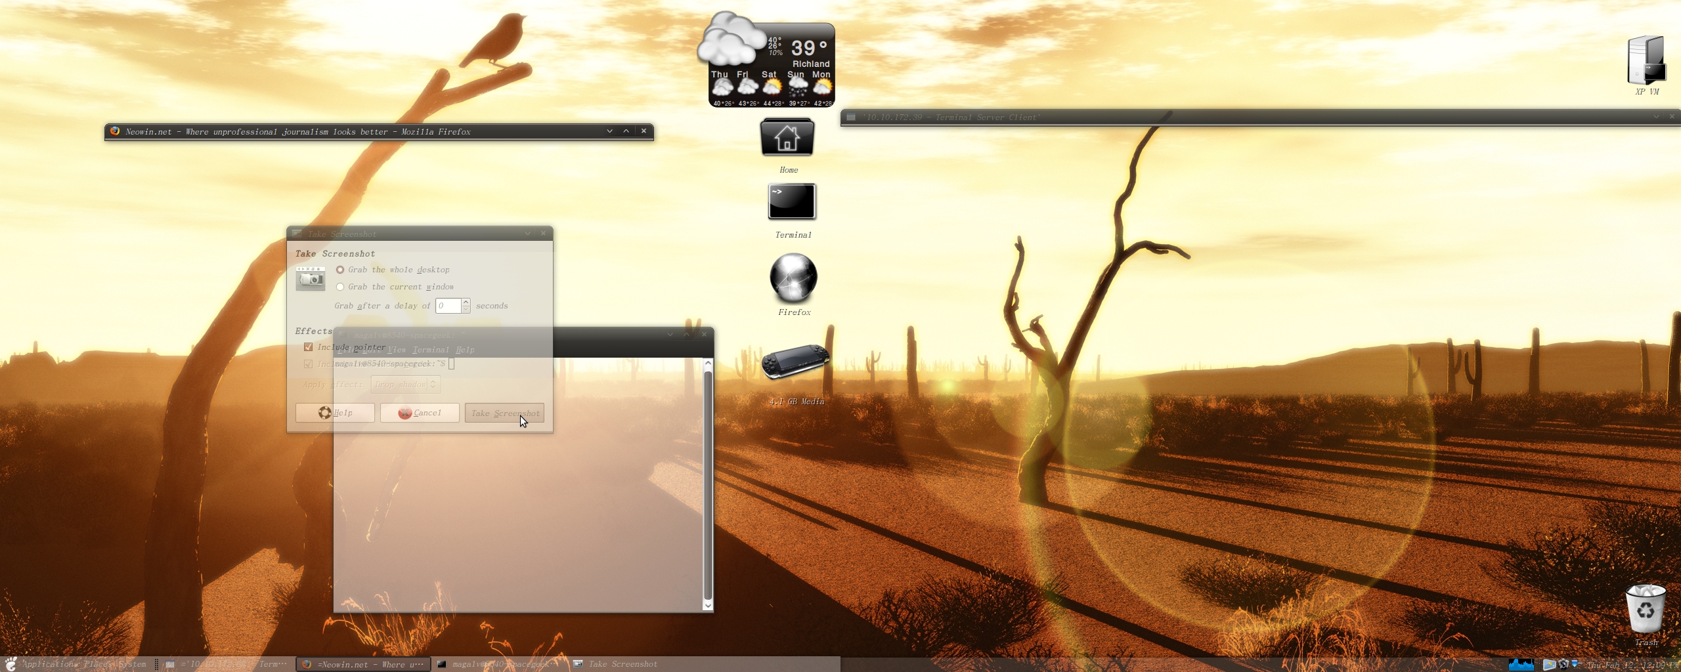Screen dimensions: 1681x672
Task: Select Fri forecast icon in weather widget
Action: 747,87
